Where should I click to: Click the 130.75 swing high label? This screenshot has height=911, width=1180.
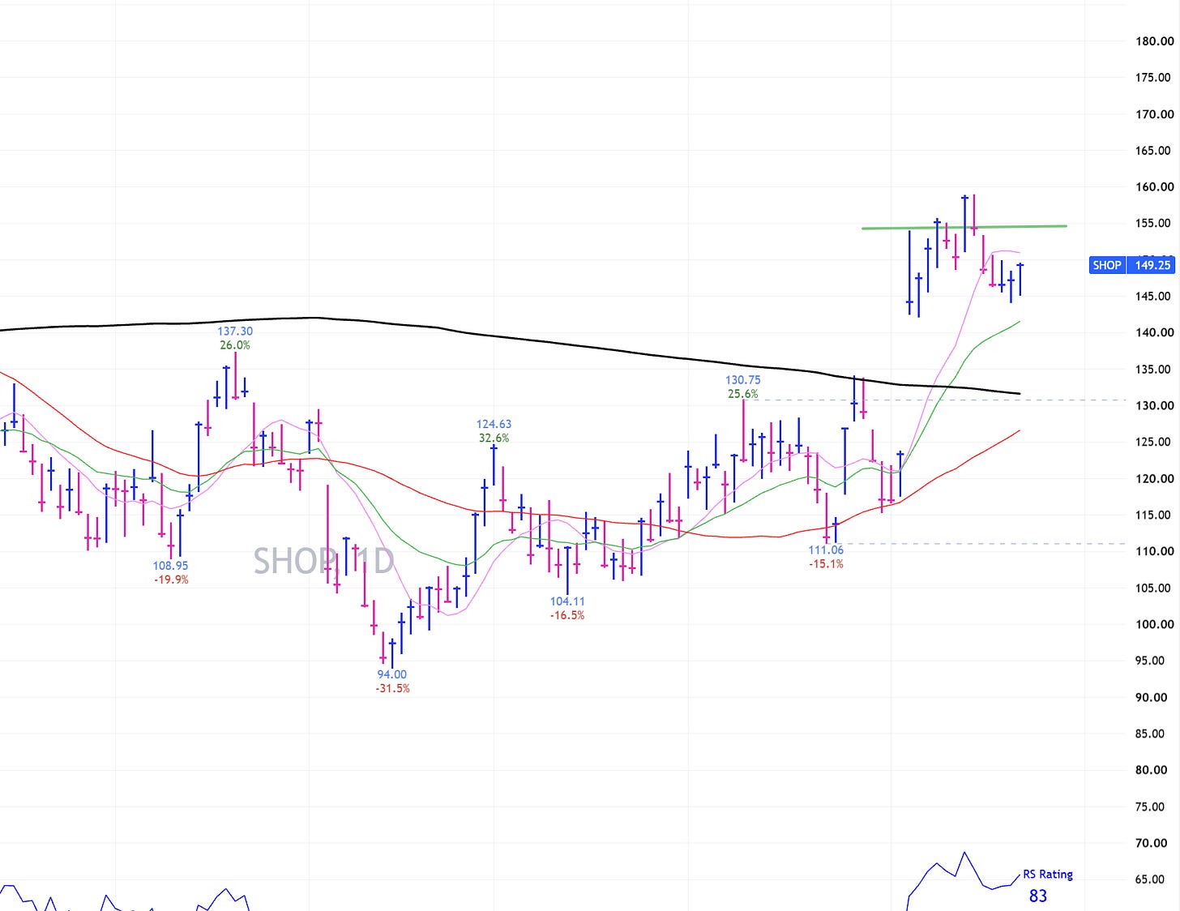[742, 379]
